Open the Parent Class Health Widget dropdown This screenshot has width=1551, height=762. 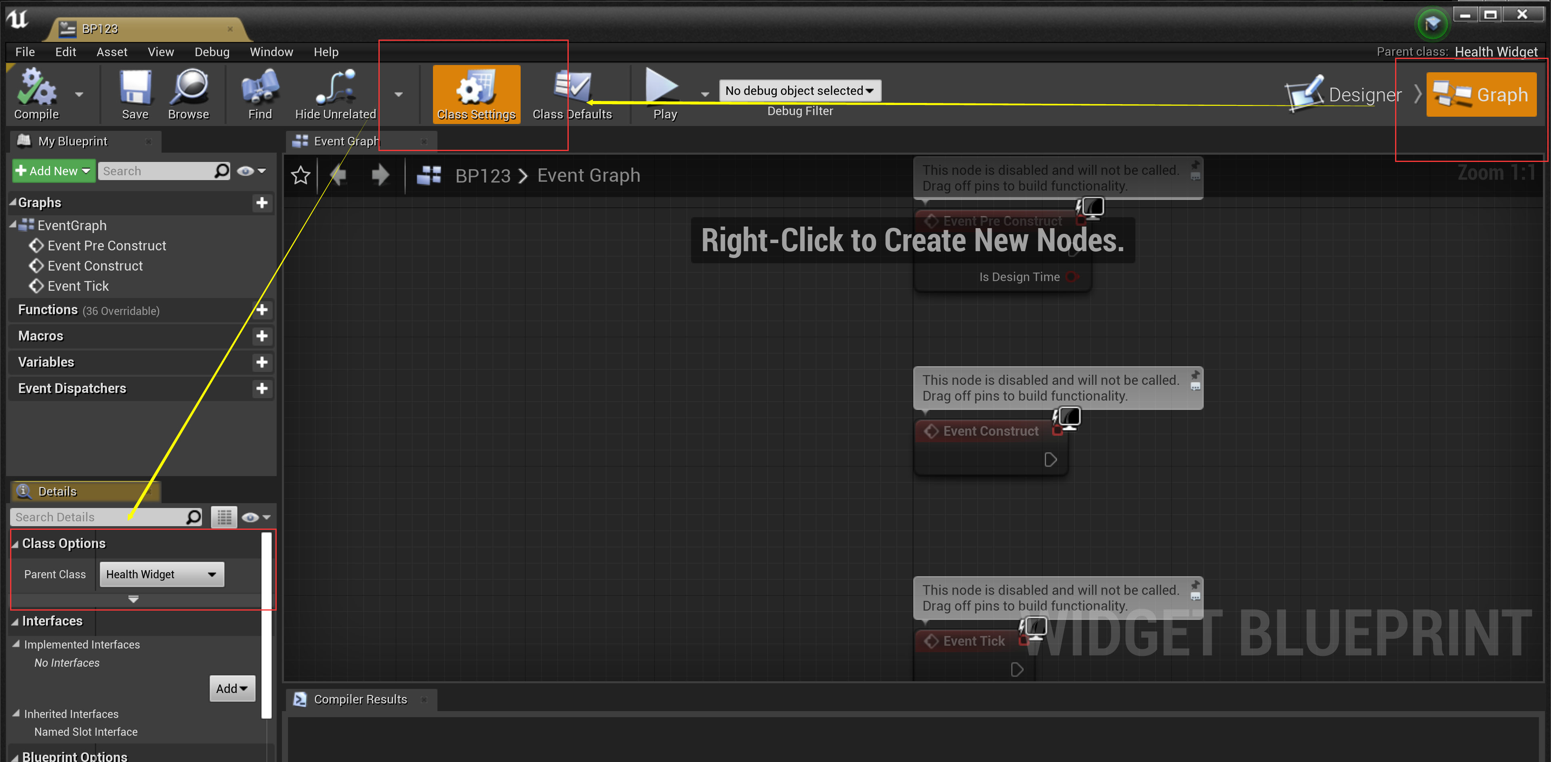pyautogui.click(x=162, y=573)
